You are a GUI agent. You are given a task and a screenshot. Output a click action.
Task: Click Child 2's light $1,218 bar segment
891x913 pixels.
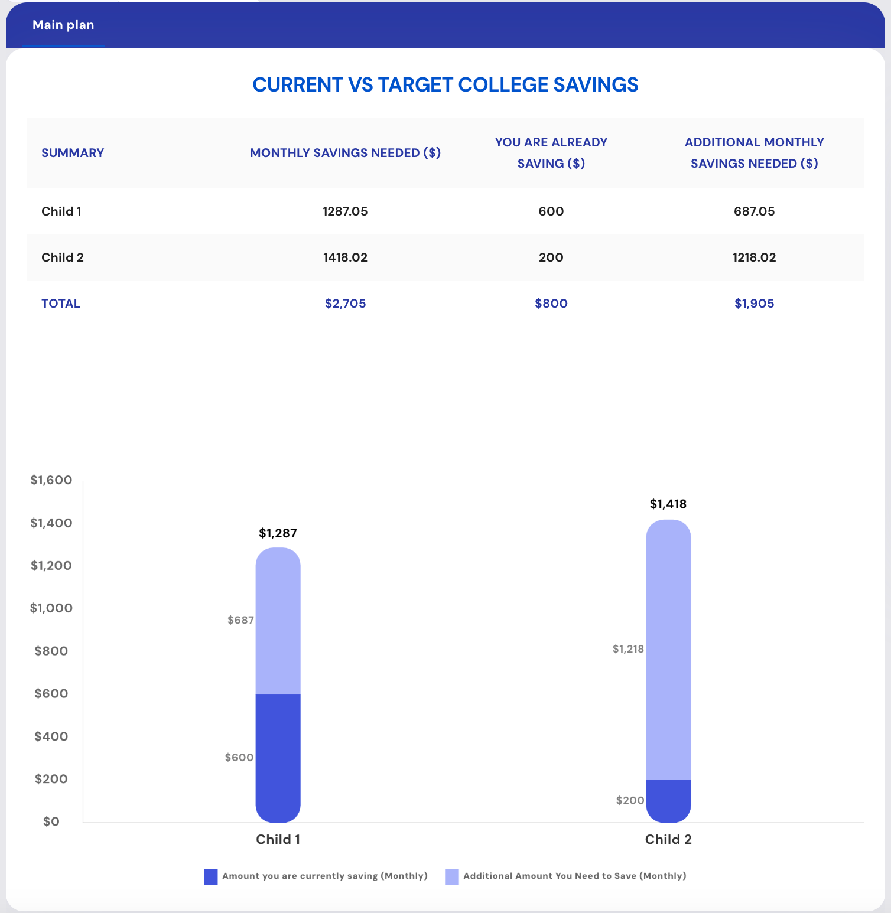[x=668, y=650]
